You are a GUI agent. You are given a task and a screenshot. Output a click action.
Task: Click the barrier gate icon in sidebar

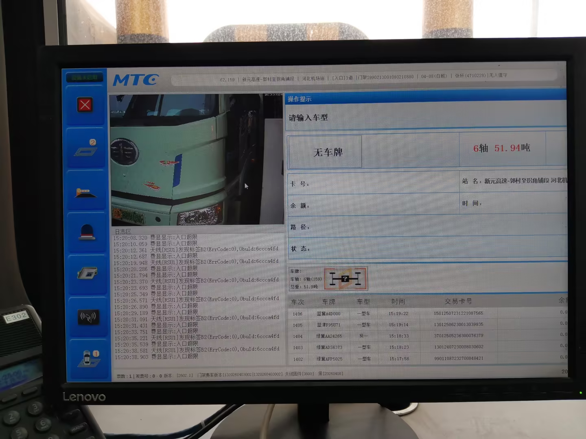coord(86,192)
